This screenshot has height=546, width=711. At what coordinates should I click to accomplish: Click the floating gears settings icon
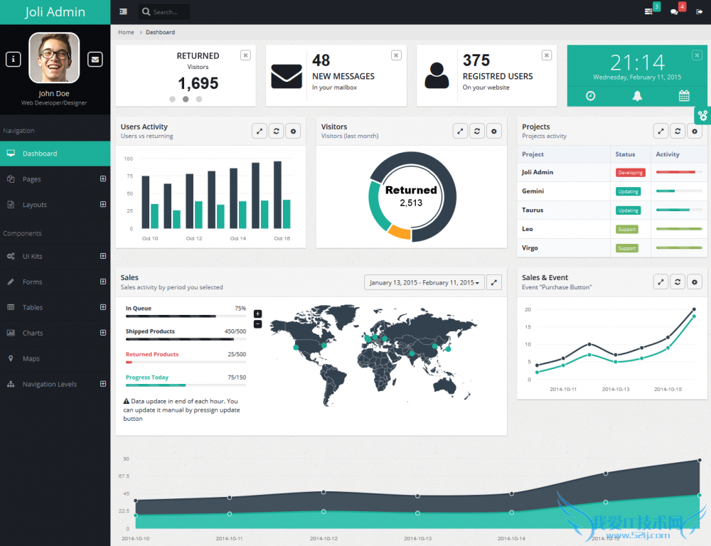click(702, 114)
